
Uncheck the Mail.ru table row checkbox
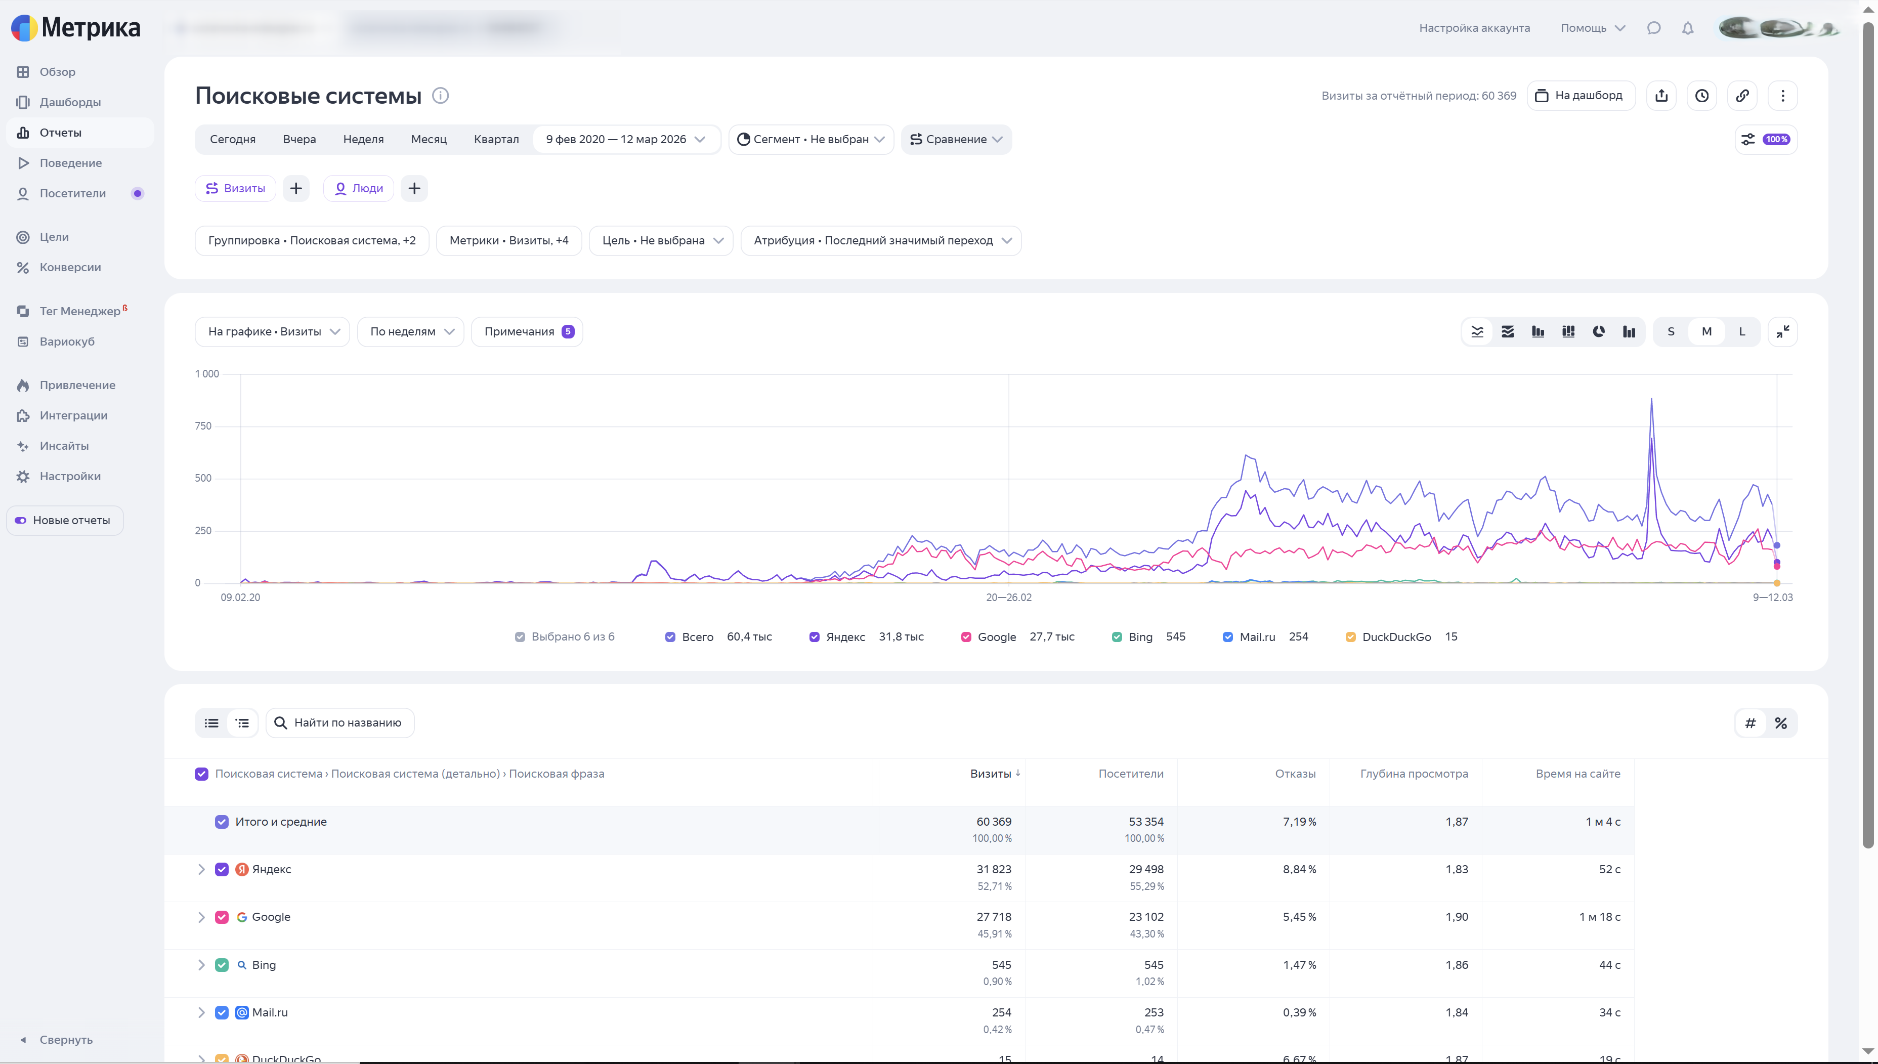coord(222,1013)
